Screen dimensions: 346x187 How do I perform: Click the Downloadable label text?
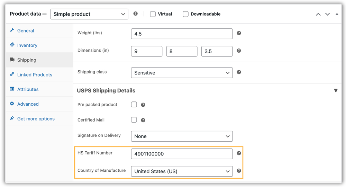[206, 14]
